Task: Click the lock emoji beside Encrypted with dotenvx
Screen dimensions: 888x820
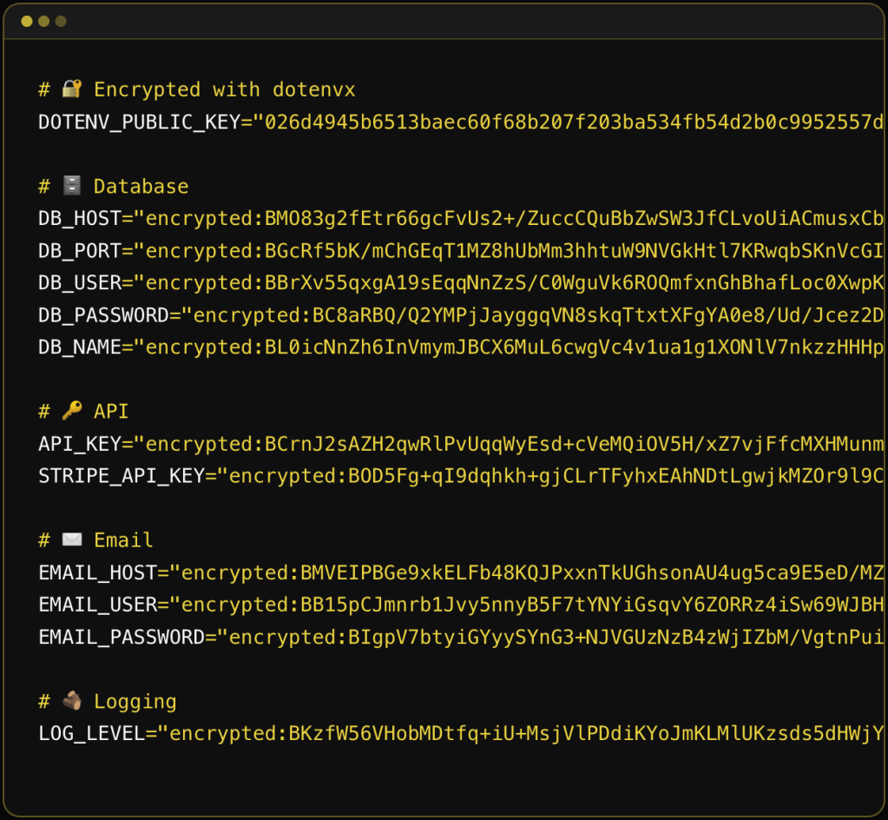Action: coord(71,89)
